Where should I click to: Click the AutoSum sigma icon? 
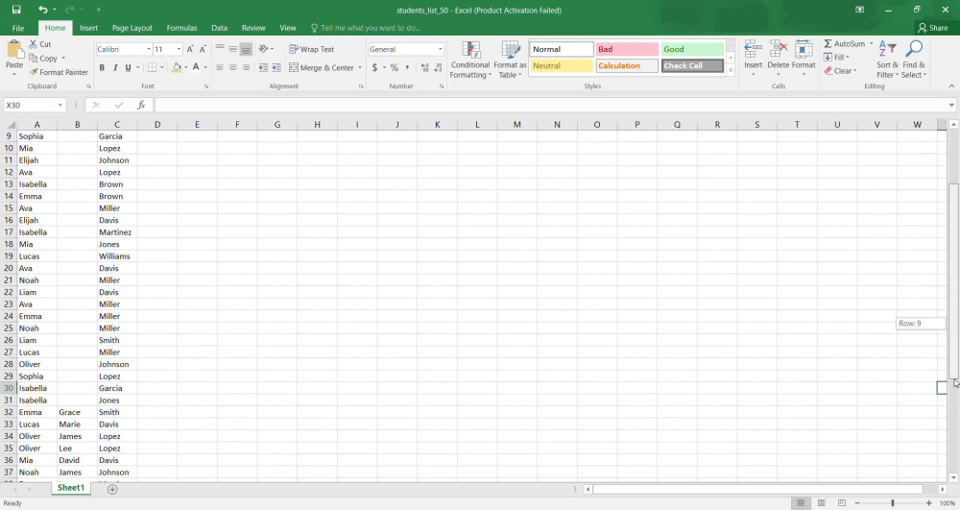pos(828,43)
